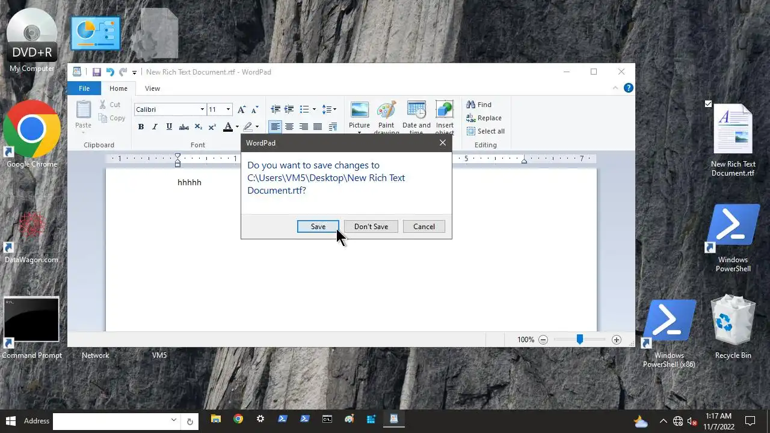Click the Undo arrow in WordPad title bar
Viewport: 770px width, 433px height.
(109, 72)
